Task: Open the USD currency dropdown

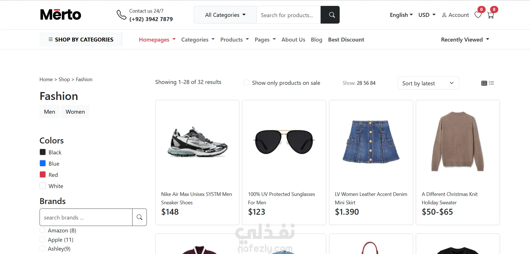Action: point(427,15)
